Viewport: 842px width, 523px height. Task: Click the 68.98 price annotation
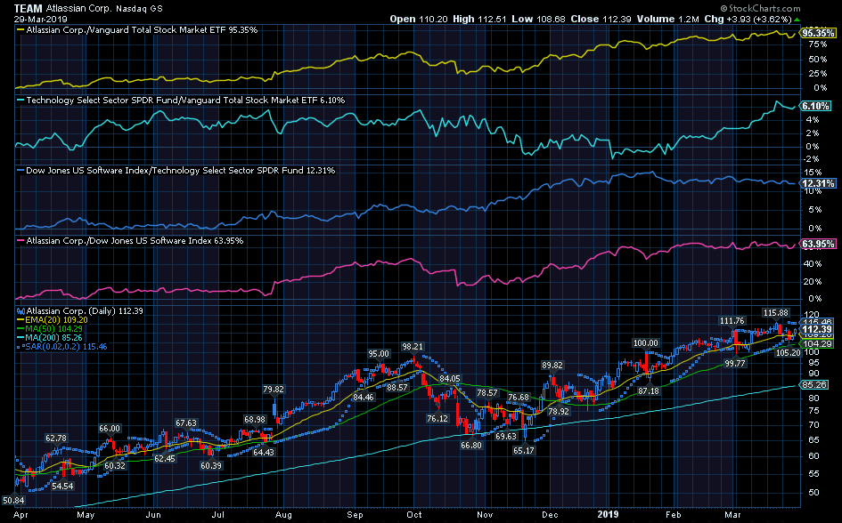pos(255,419)
